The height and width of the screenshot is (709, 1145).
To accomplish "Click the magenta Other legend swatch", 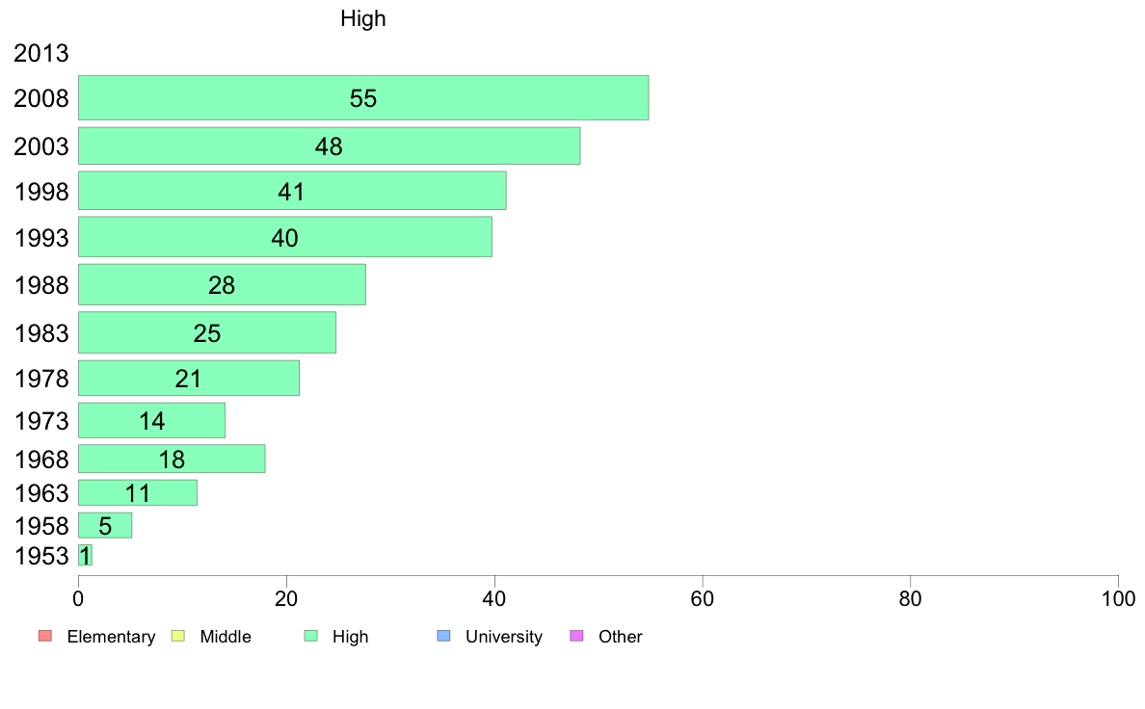I will 577,636.
